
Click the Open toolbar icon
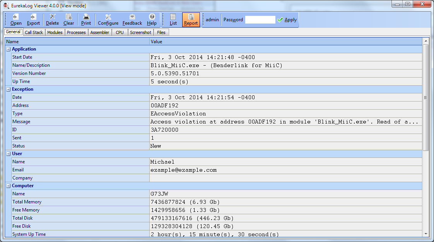click(16, 17)
